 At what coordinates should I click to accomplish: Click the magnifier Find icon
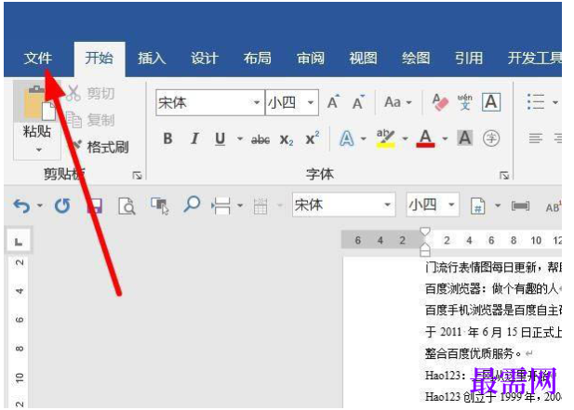[192, 205]
